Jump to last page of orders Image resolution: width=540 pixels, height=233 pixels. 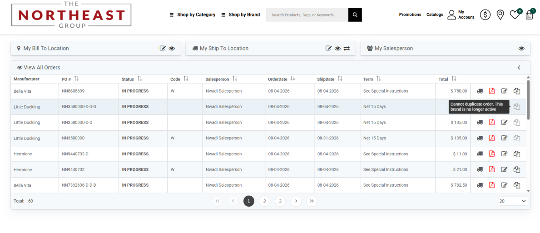coord(312,201)
